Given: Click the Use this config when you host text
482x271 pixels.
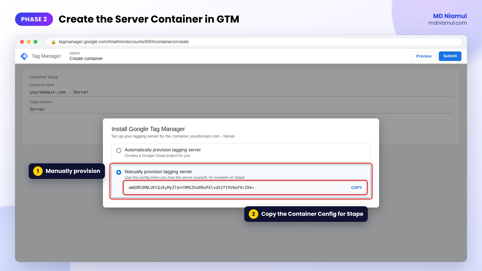Looking at the screenshot, I should pyautogui.click(x=185, y=177).
